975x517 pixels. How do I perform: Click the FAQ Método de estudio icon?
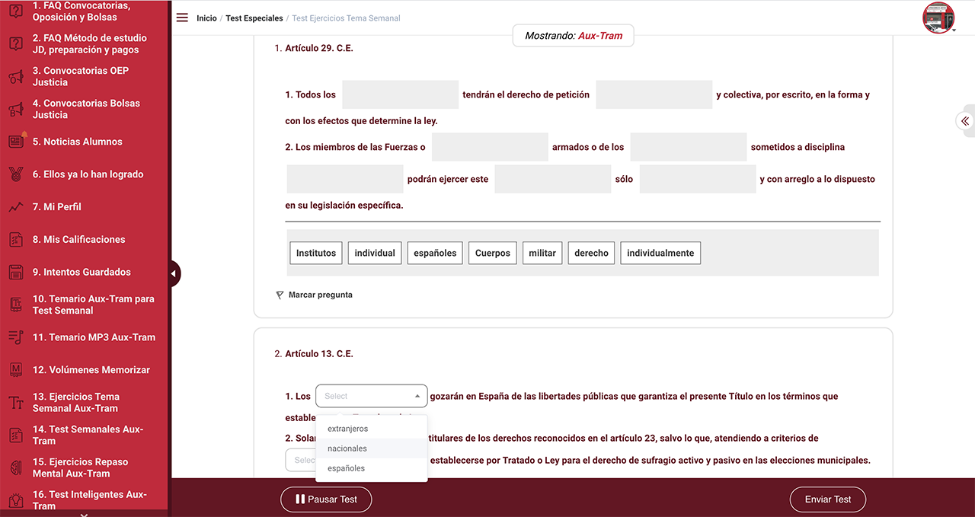tap(16, 43)
